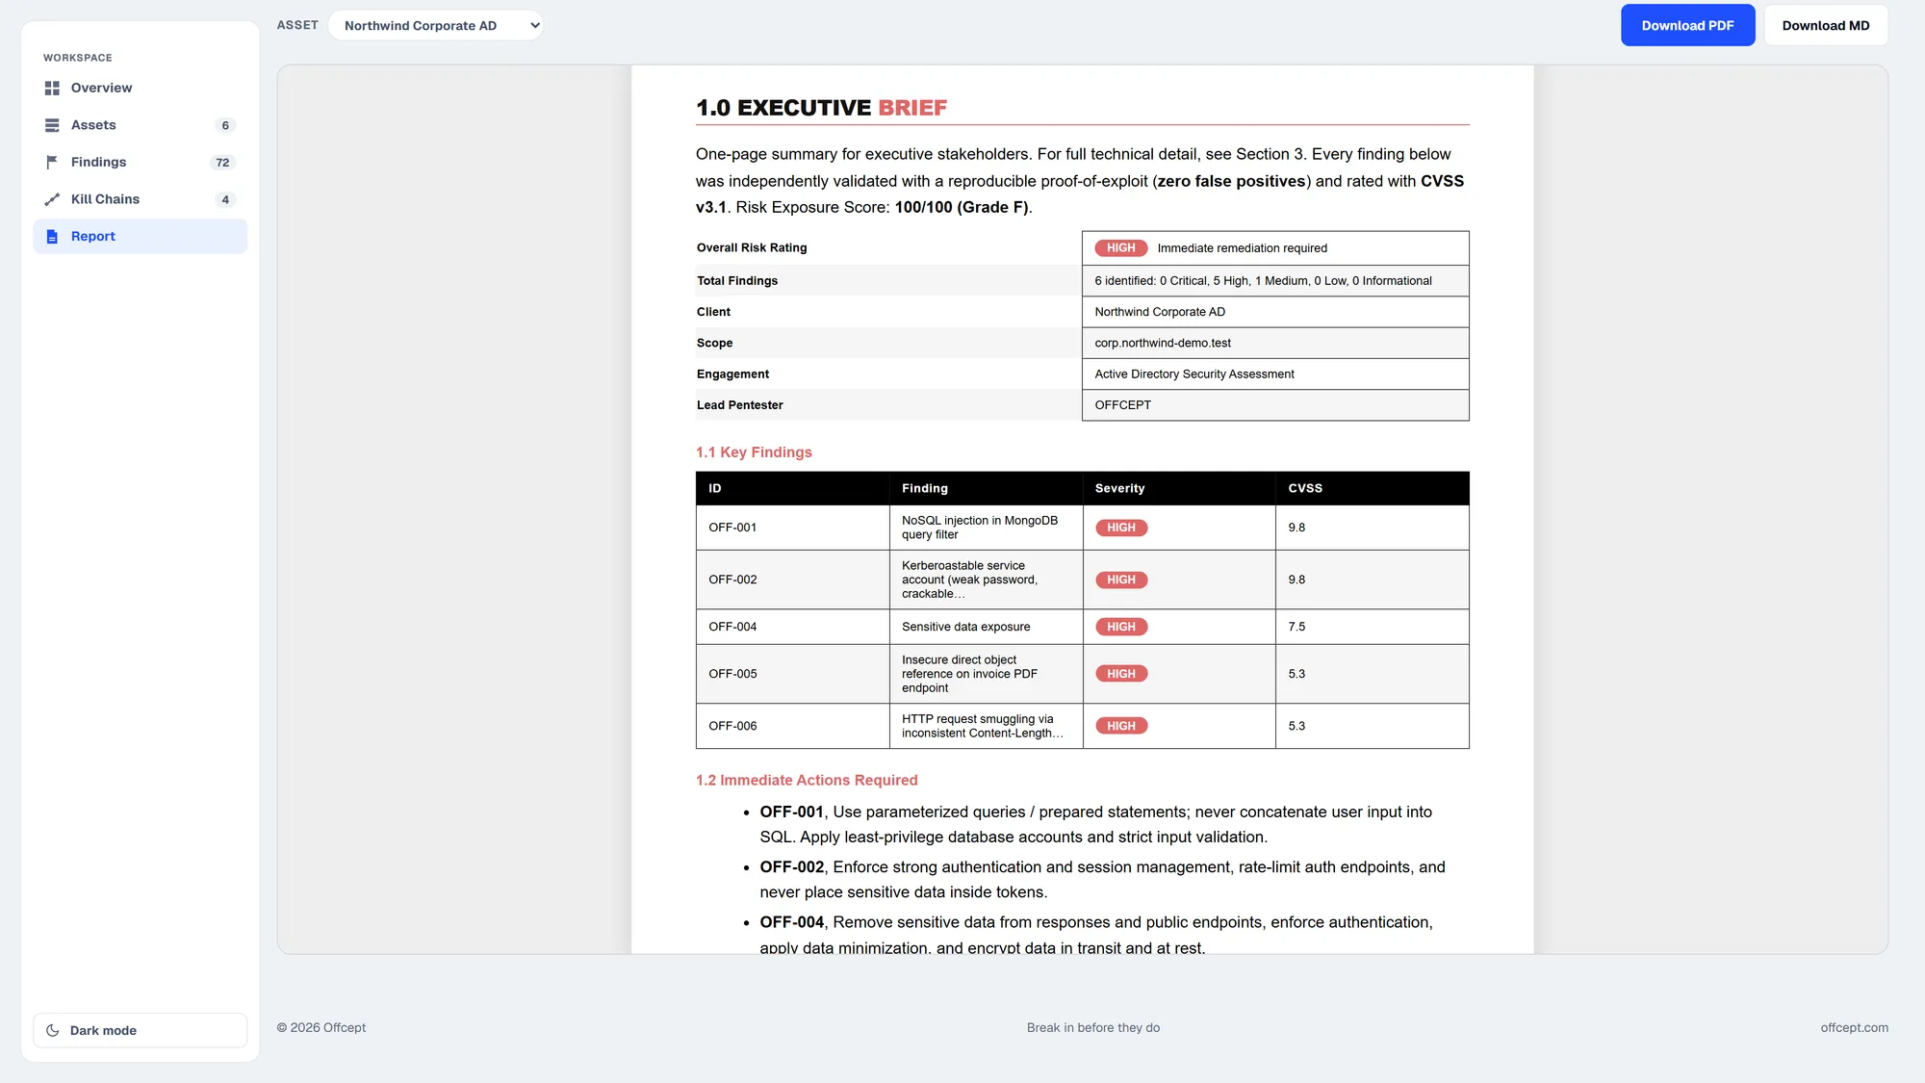The image size is (1925, 1083).
Task: Click the HIGH badge for OFF-004
Action: point(1120,627)
